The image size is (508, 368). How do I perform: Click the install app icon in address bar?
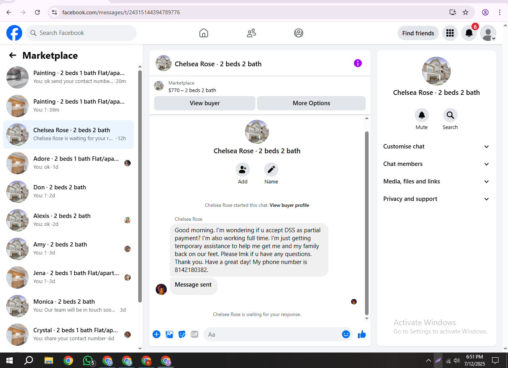point(453,12)
